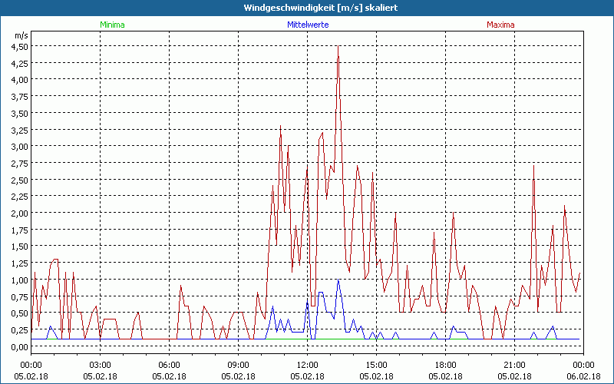Image resolution: width=614 pixels, height=384 pixels.
Task: Click the 15:00 x-axis time label
Action: [x=376, y=364]
